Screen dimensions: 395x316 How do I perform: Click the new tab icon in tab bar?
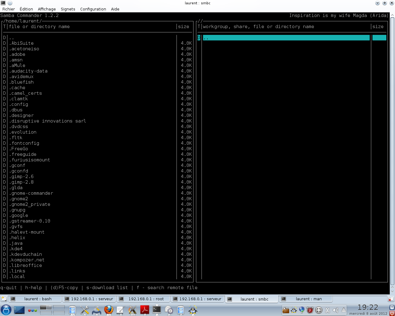coord(4,299)
